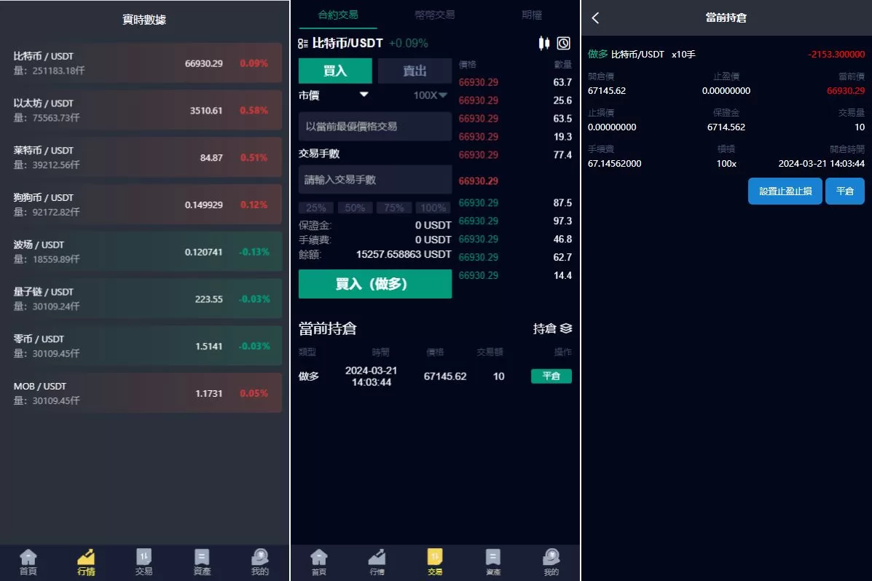Screen dimensions: 872x581
Task: Select 買入 buy tab
Action: [x=335, y=71]
